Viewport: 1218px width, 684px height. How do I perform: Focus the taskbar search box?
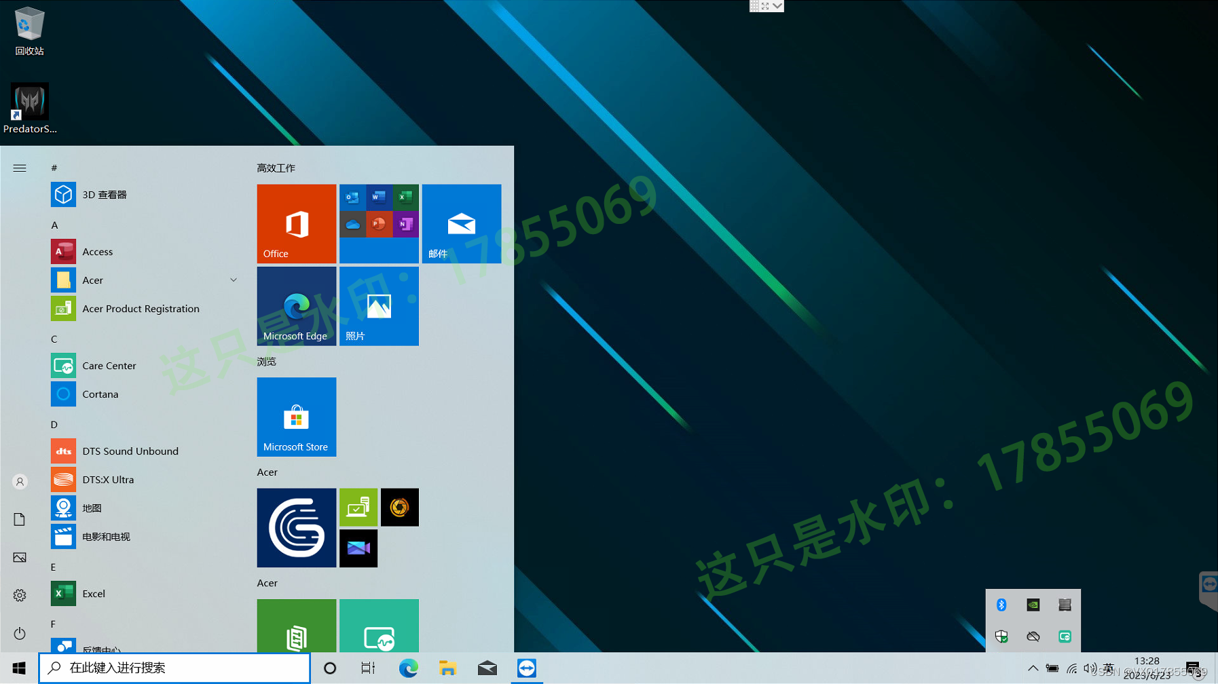tap(174, 668)
